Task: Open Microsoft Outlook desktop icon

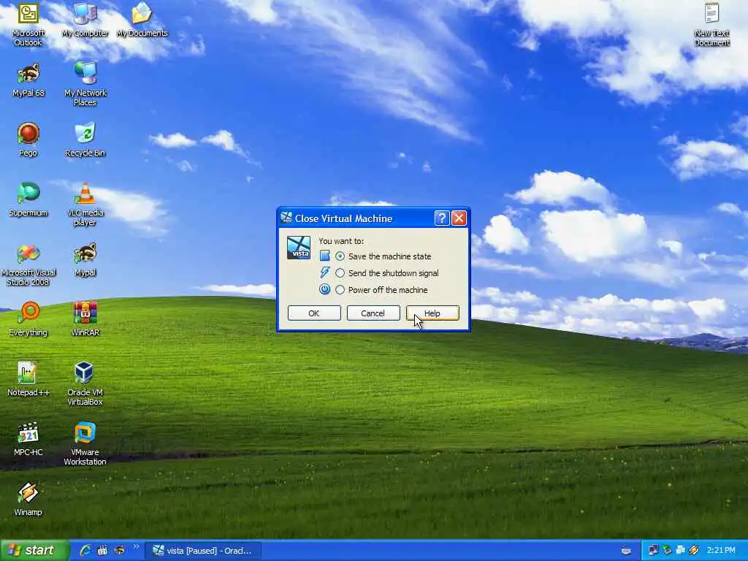Action: (28, 24)
